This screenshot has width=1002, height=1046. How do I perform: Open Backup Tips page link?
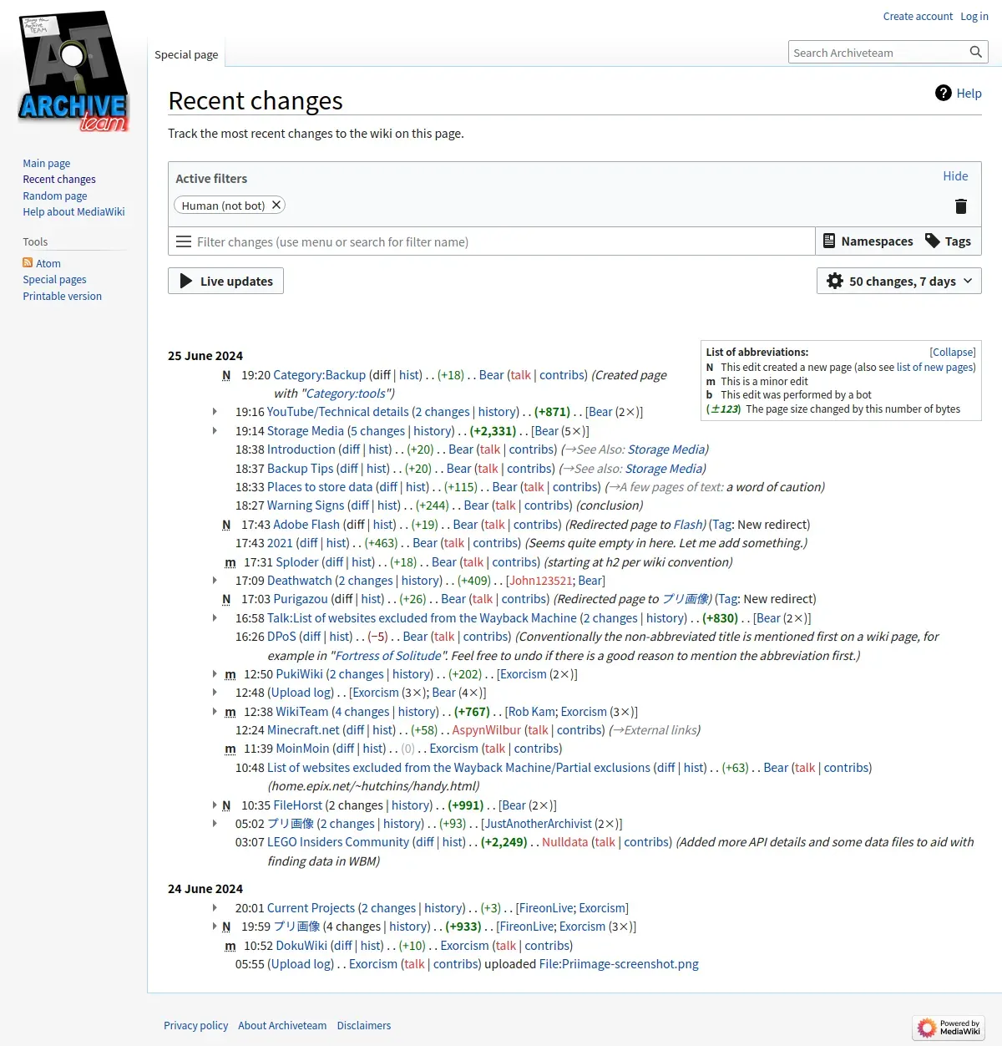[x=300, y=469]
